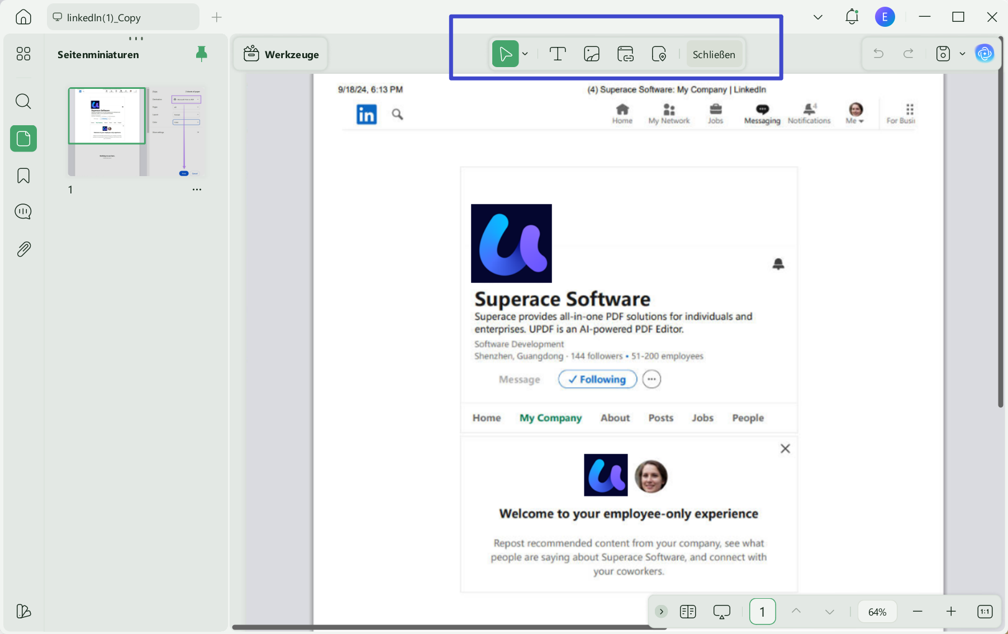Expand the selection tool dropdown arrow

525,54
